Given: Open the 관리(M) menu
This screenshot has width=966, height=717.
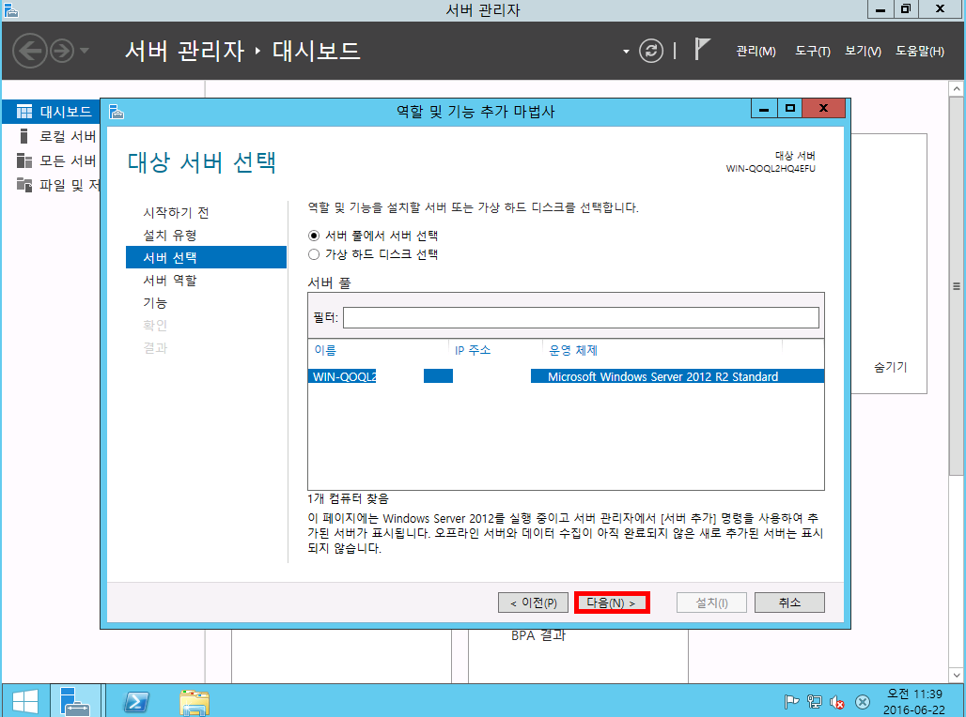Looking at the screenshot, I should (756, 52).
